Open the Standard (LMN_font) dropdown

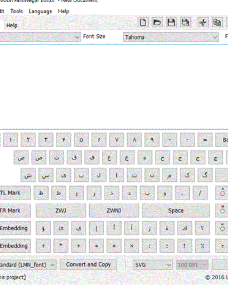coord(27,264)
